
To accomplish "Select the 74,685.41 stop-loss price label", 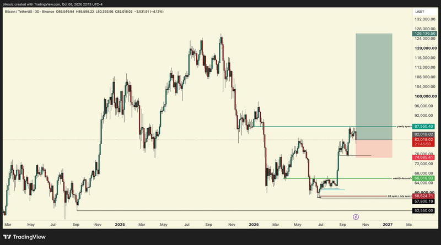I will [423, 157].
